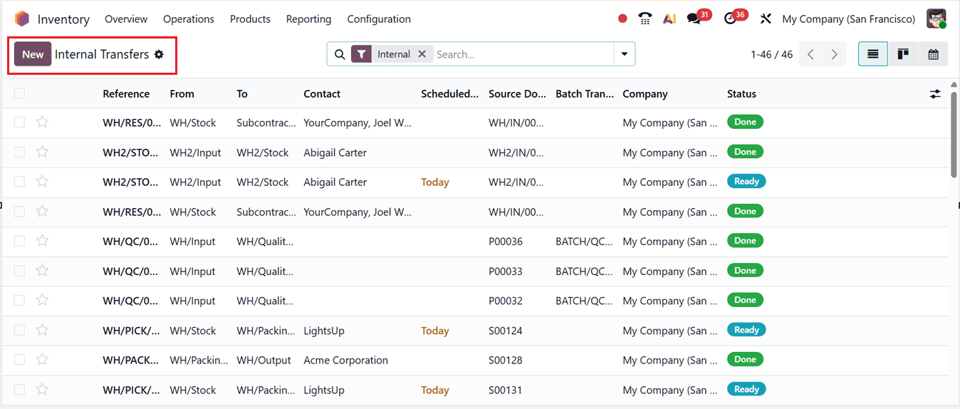Open the Operations menu
Screen dimensions: 960x409
coord(189,19)
